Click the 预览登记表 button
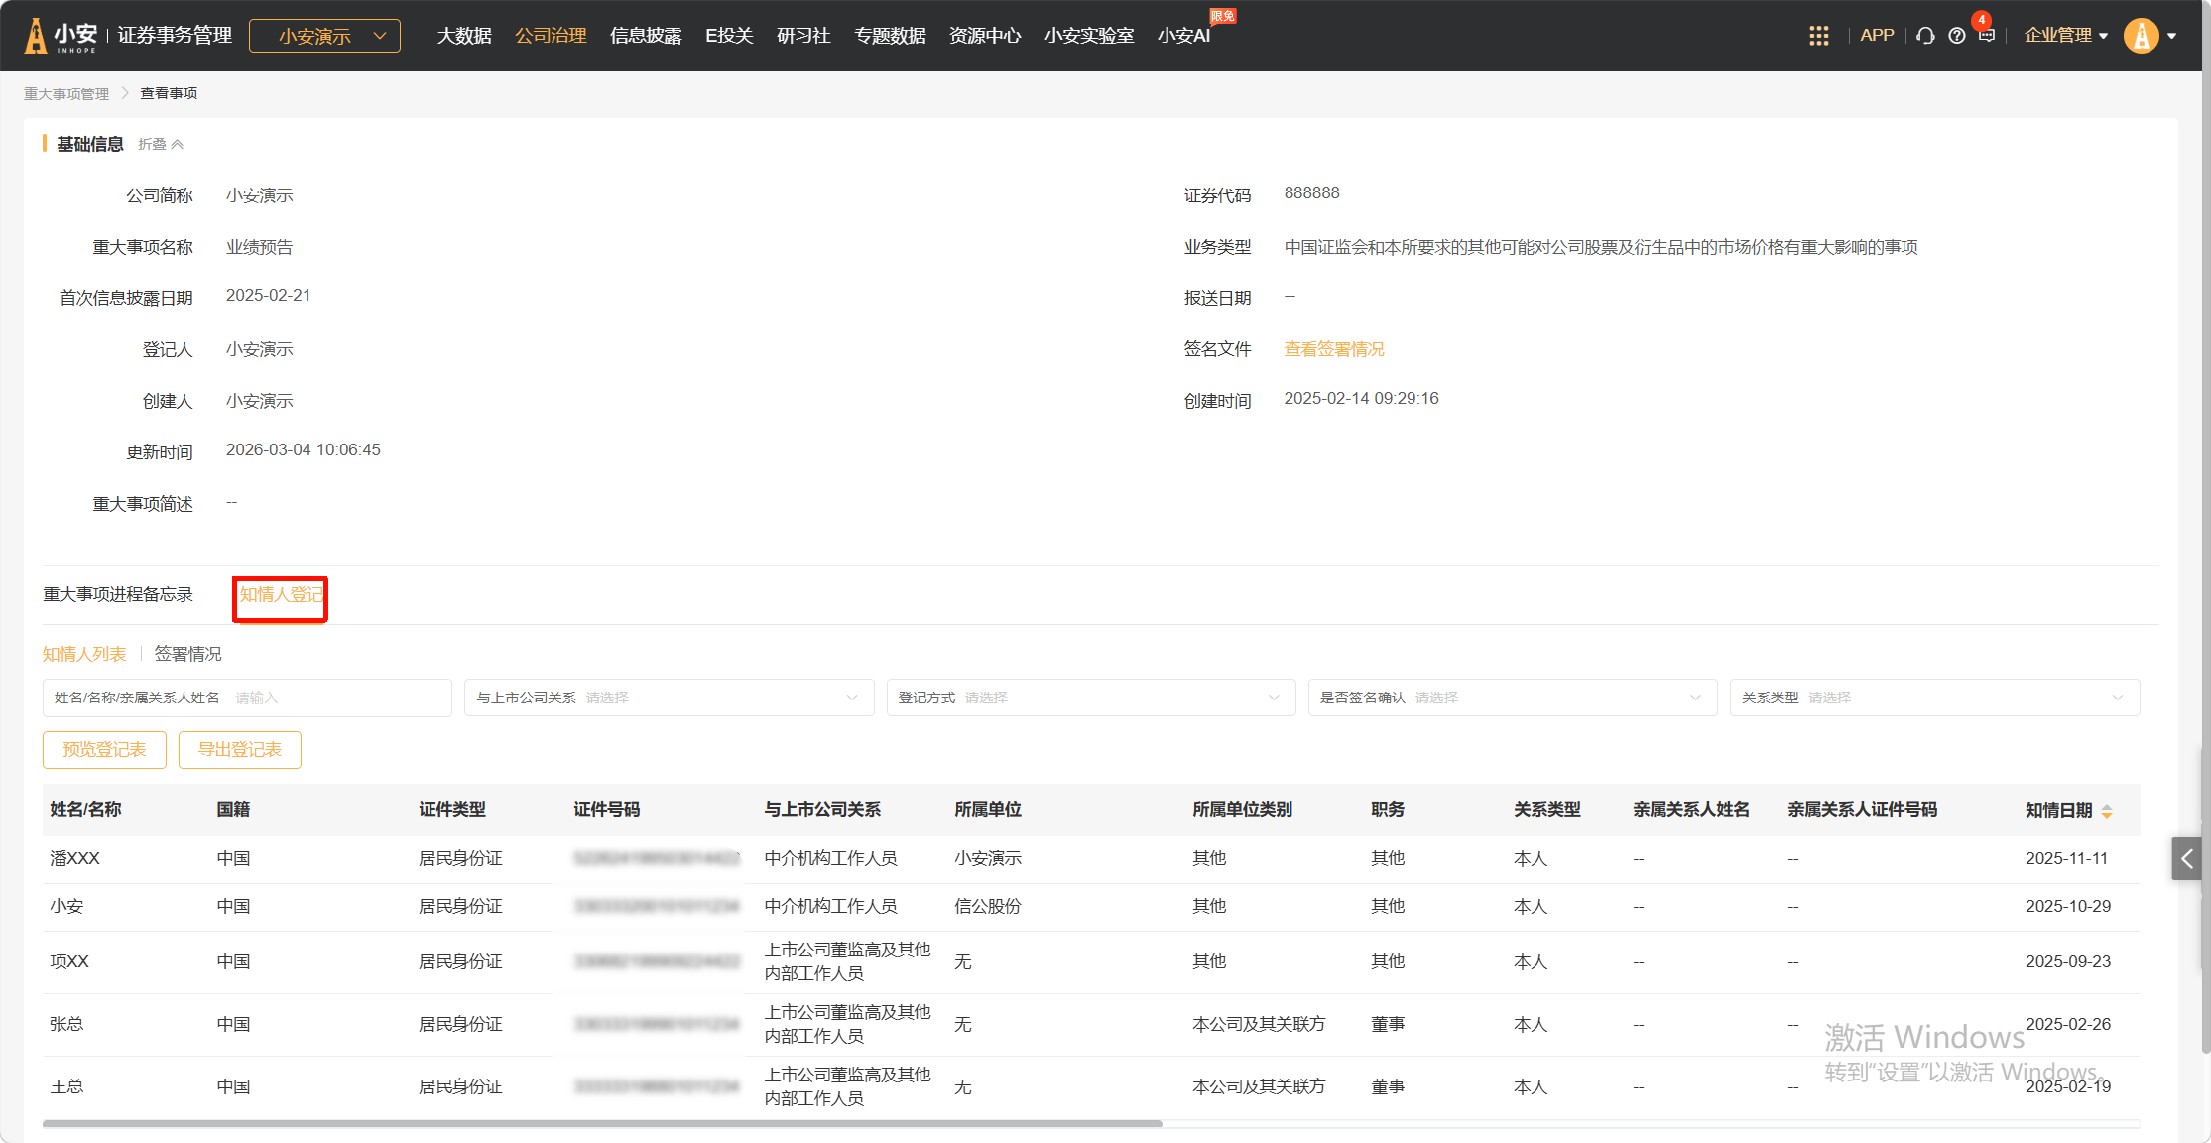This screenshot has width=2211, height=1143. tap(104, 750)
